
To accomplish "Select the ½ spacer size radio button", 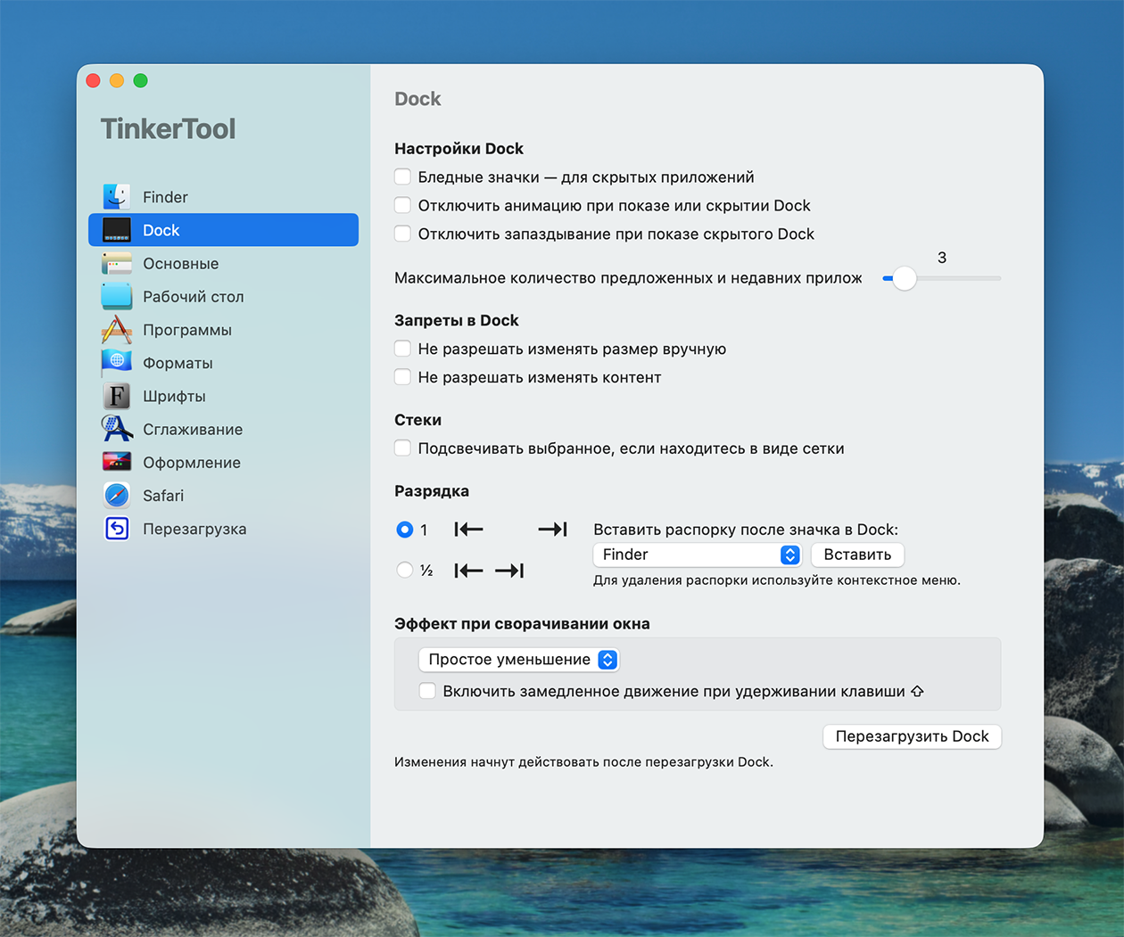I will point(405,570).
